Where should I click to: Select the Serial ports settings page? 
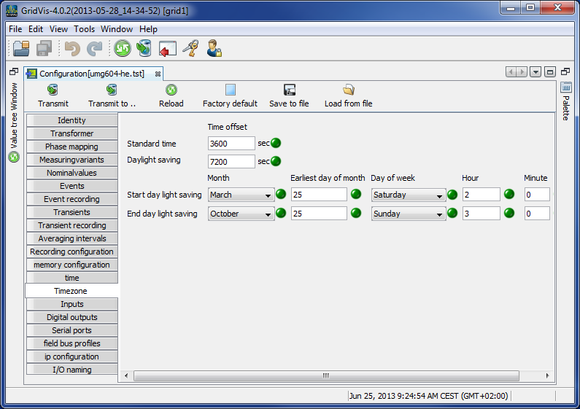[x=71, y=330]
